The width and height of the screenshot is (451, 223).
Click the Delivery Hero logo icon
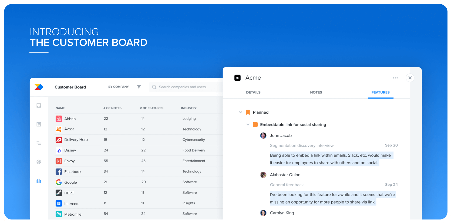pyautogui.click(x=59, y=140)
